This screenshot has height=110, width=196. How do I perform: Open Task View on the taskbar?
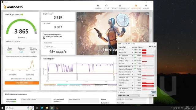pyautogui.click(x=37, y=108)
